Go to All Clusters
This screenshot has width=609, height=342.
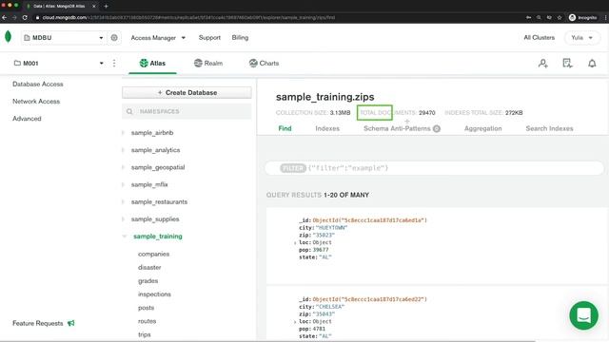click(540, 38)
